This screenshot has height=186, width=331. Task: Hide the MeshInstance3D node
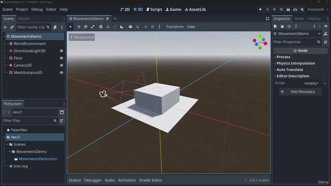62,73
